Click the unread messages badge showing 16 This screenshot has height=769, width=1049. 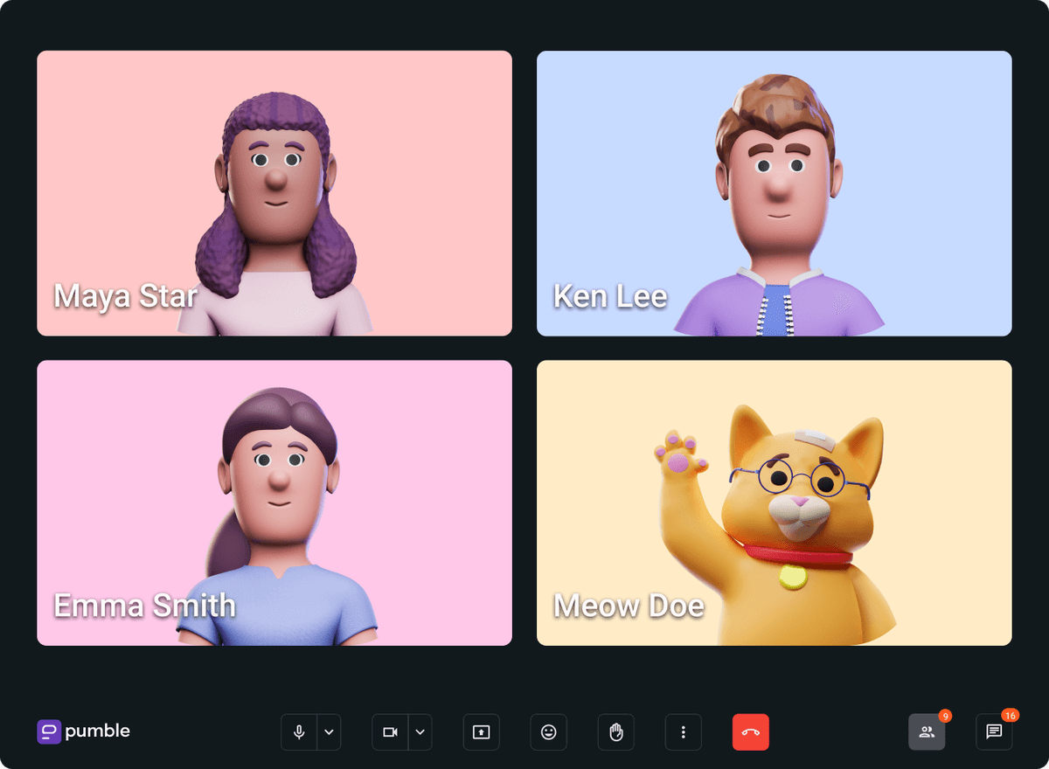coord(1011,715)
